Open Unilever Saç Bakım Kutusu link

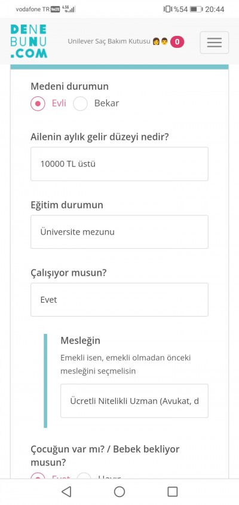tap(109, 41)
